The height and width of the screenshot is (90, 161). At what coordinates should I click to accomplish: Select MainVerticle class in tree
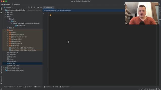21,26
